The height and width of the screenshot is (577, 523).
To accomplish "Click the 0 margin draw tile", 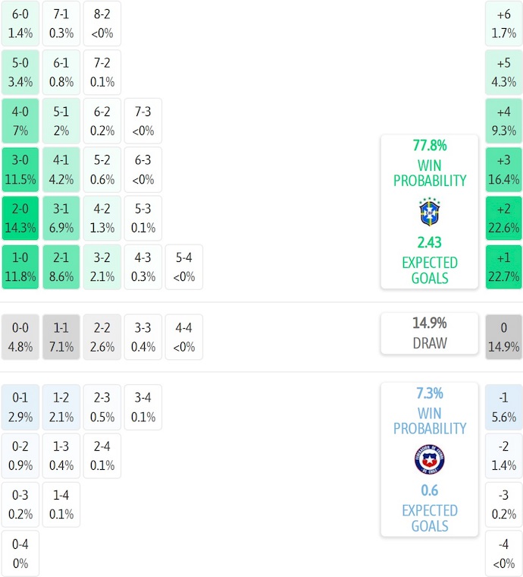I will coord(503,337).
